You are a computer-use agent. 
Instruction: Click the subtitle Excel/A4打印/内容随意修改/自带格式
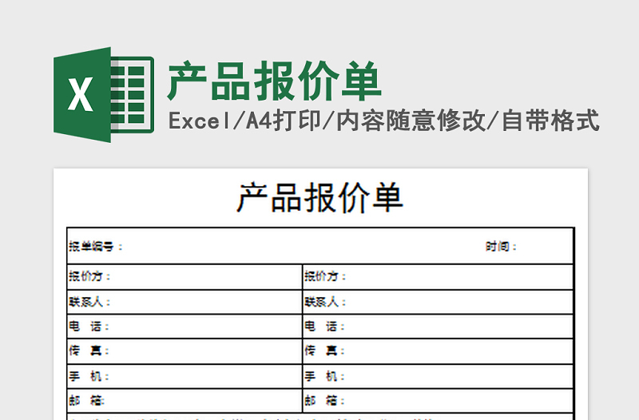pyautogui.click(x=384, y=121)
